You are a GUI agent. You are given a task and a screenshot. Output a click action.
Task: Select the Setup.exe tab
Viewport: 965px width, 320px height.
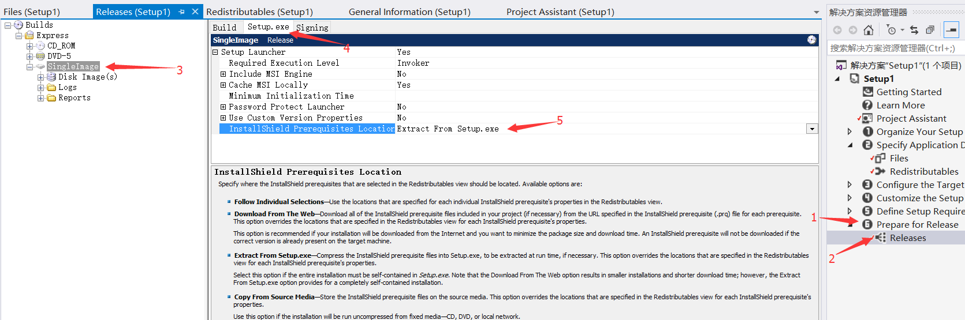(268, 27)
